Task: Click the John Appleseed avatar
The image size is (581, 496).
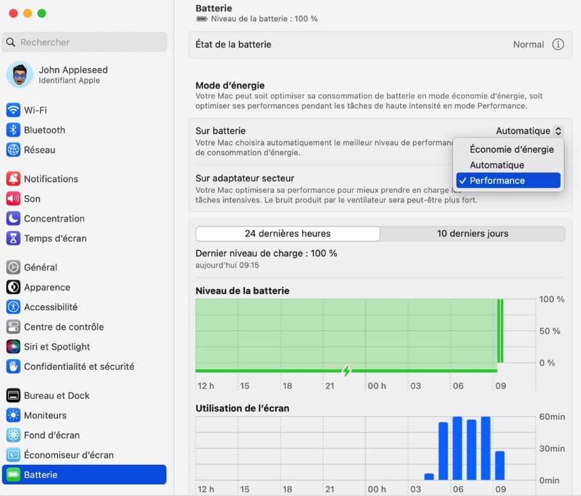Action: (x=20, y=74)
